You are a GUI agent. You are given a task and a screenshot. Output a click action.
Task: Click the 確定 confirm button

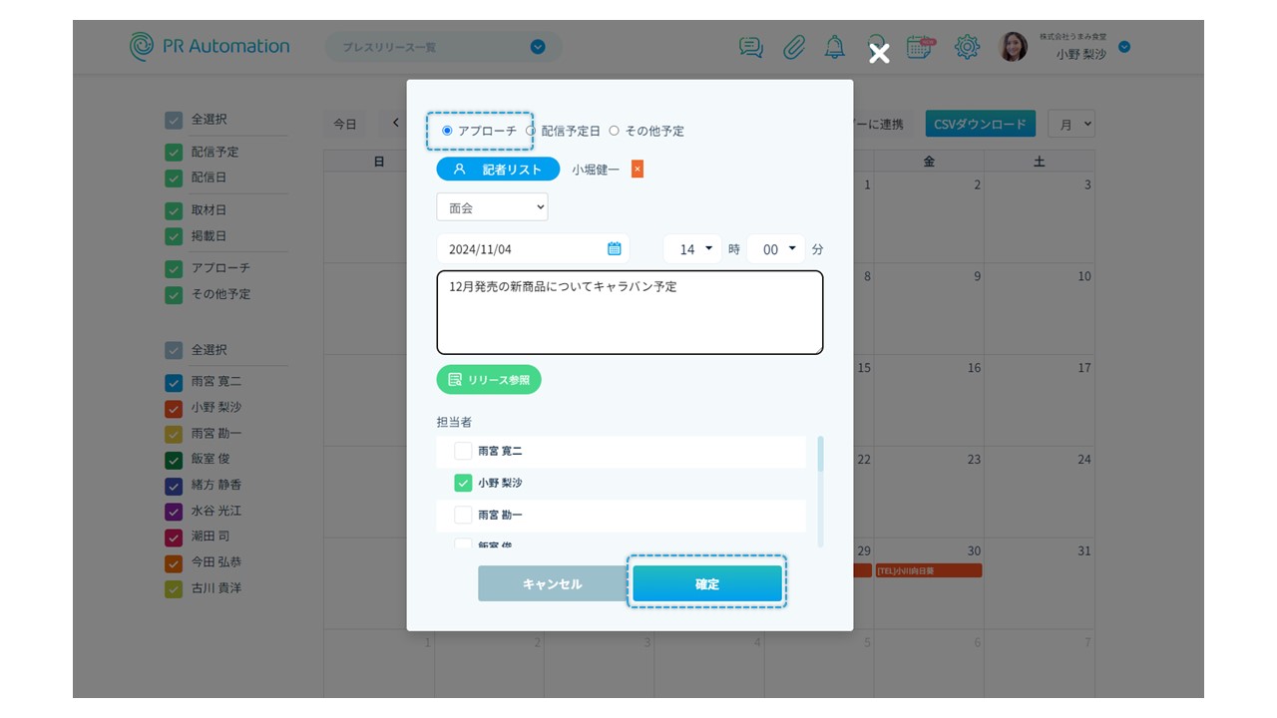(x=706, y=583)
